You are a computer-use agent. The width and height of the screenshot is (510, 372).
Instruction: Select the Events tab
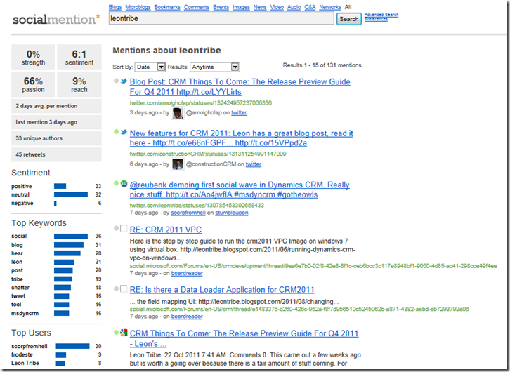221,7
